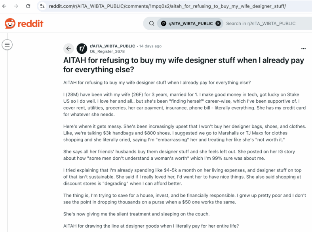Screen dimensions: 312x232
Task: Click the paragraph starting "I tried explaining"
Action: [182, 177]
